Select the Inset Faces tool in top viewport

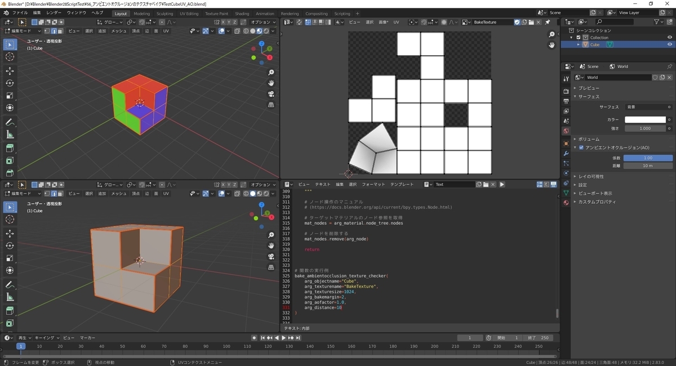click(10, 160)
